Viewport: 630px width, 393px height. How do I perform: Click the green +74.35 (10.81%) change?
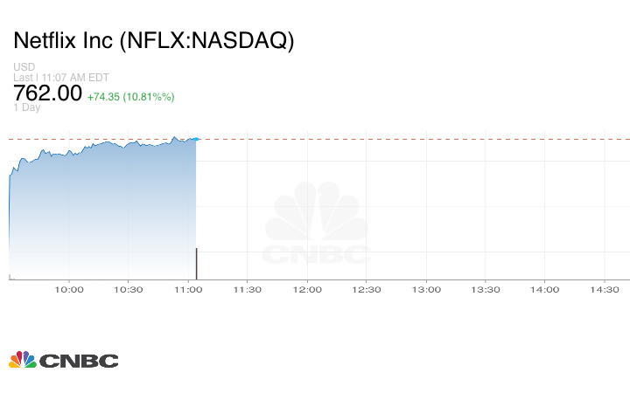point(130,96)
